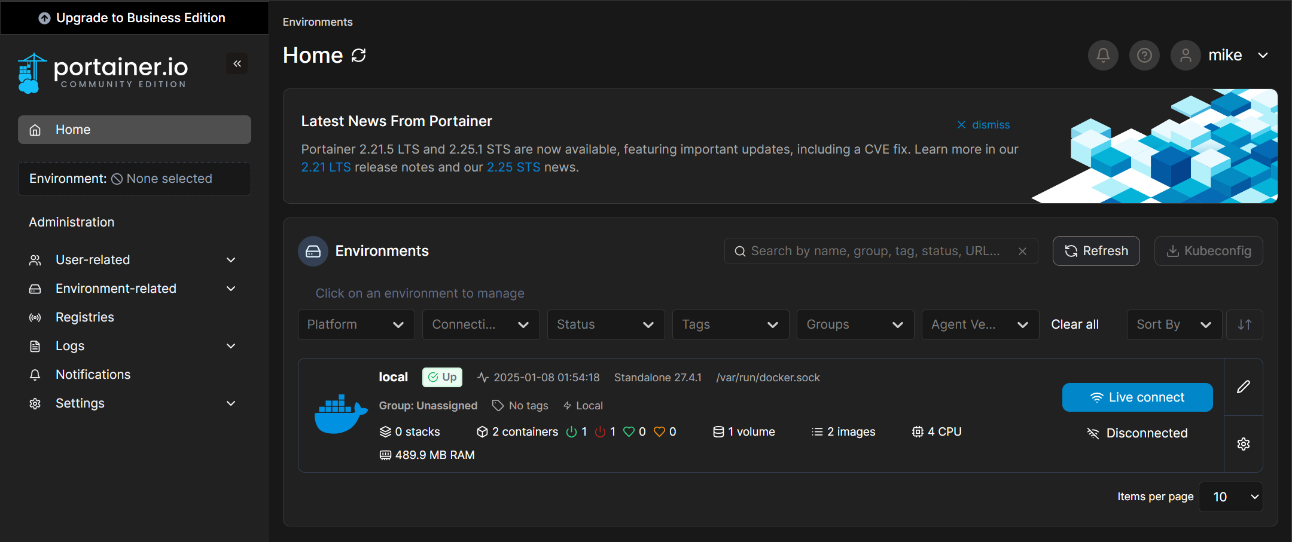The image size is (1292, 542).
Task: Click Upgrade to Business Edition banner
Action: click(134, 18)
